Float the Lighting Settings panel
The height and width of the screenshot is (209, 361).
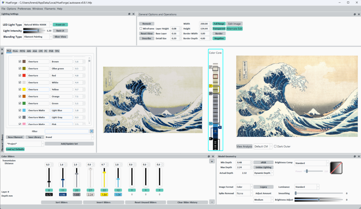tap(129, 14)
